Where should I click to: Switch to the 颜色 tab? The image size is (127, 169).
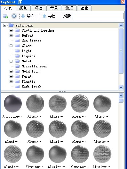[23, 8]
